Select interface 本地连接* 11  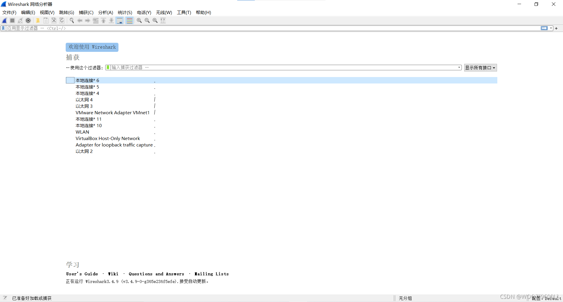pyautogui.click(x=281, y=119)
